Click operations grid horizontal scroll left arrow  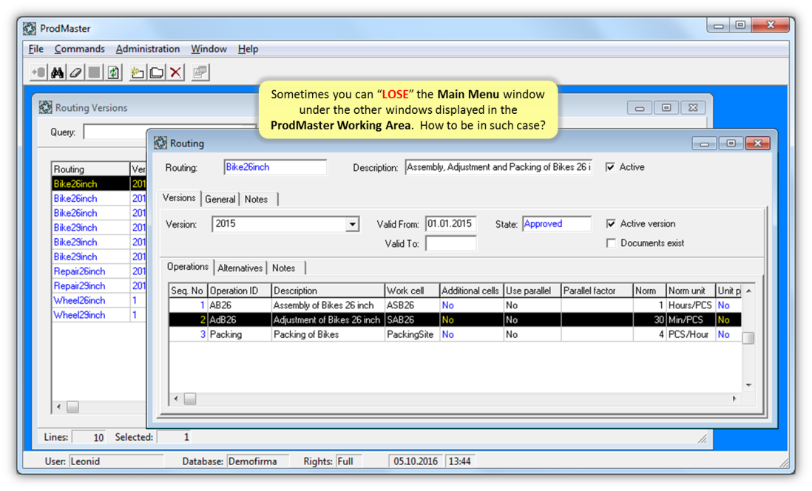click(x=175, y=399)
